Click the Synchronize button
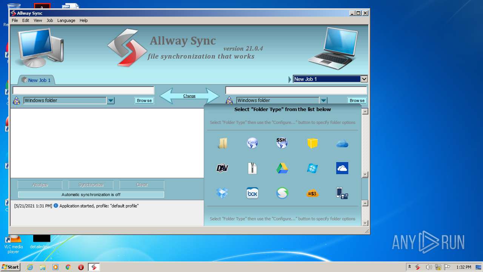The width and height of the screenshot is (483, 272). point(91,185)
